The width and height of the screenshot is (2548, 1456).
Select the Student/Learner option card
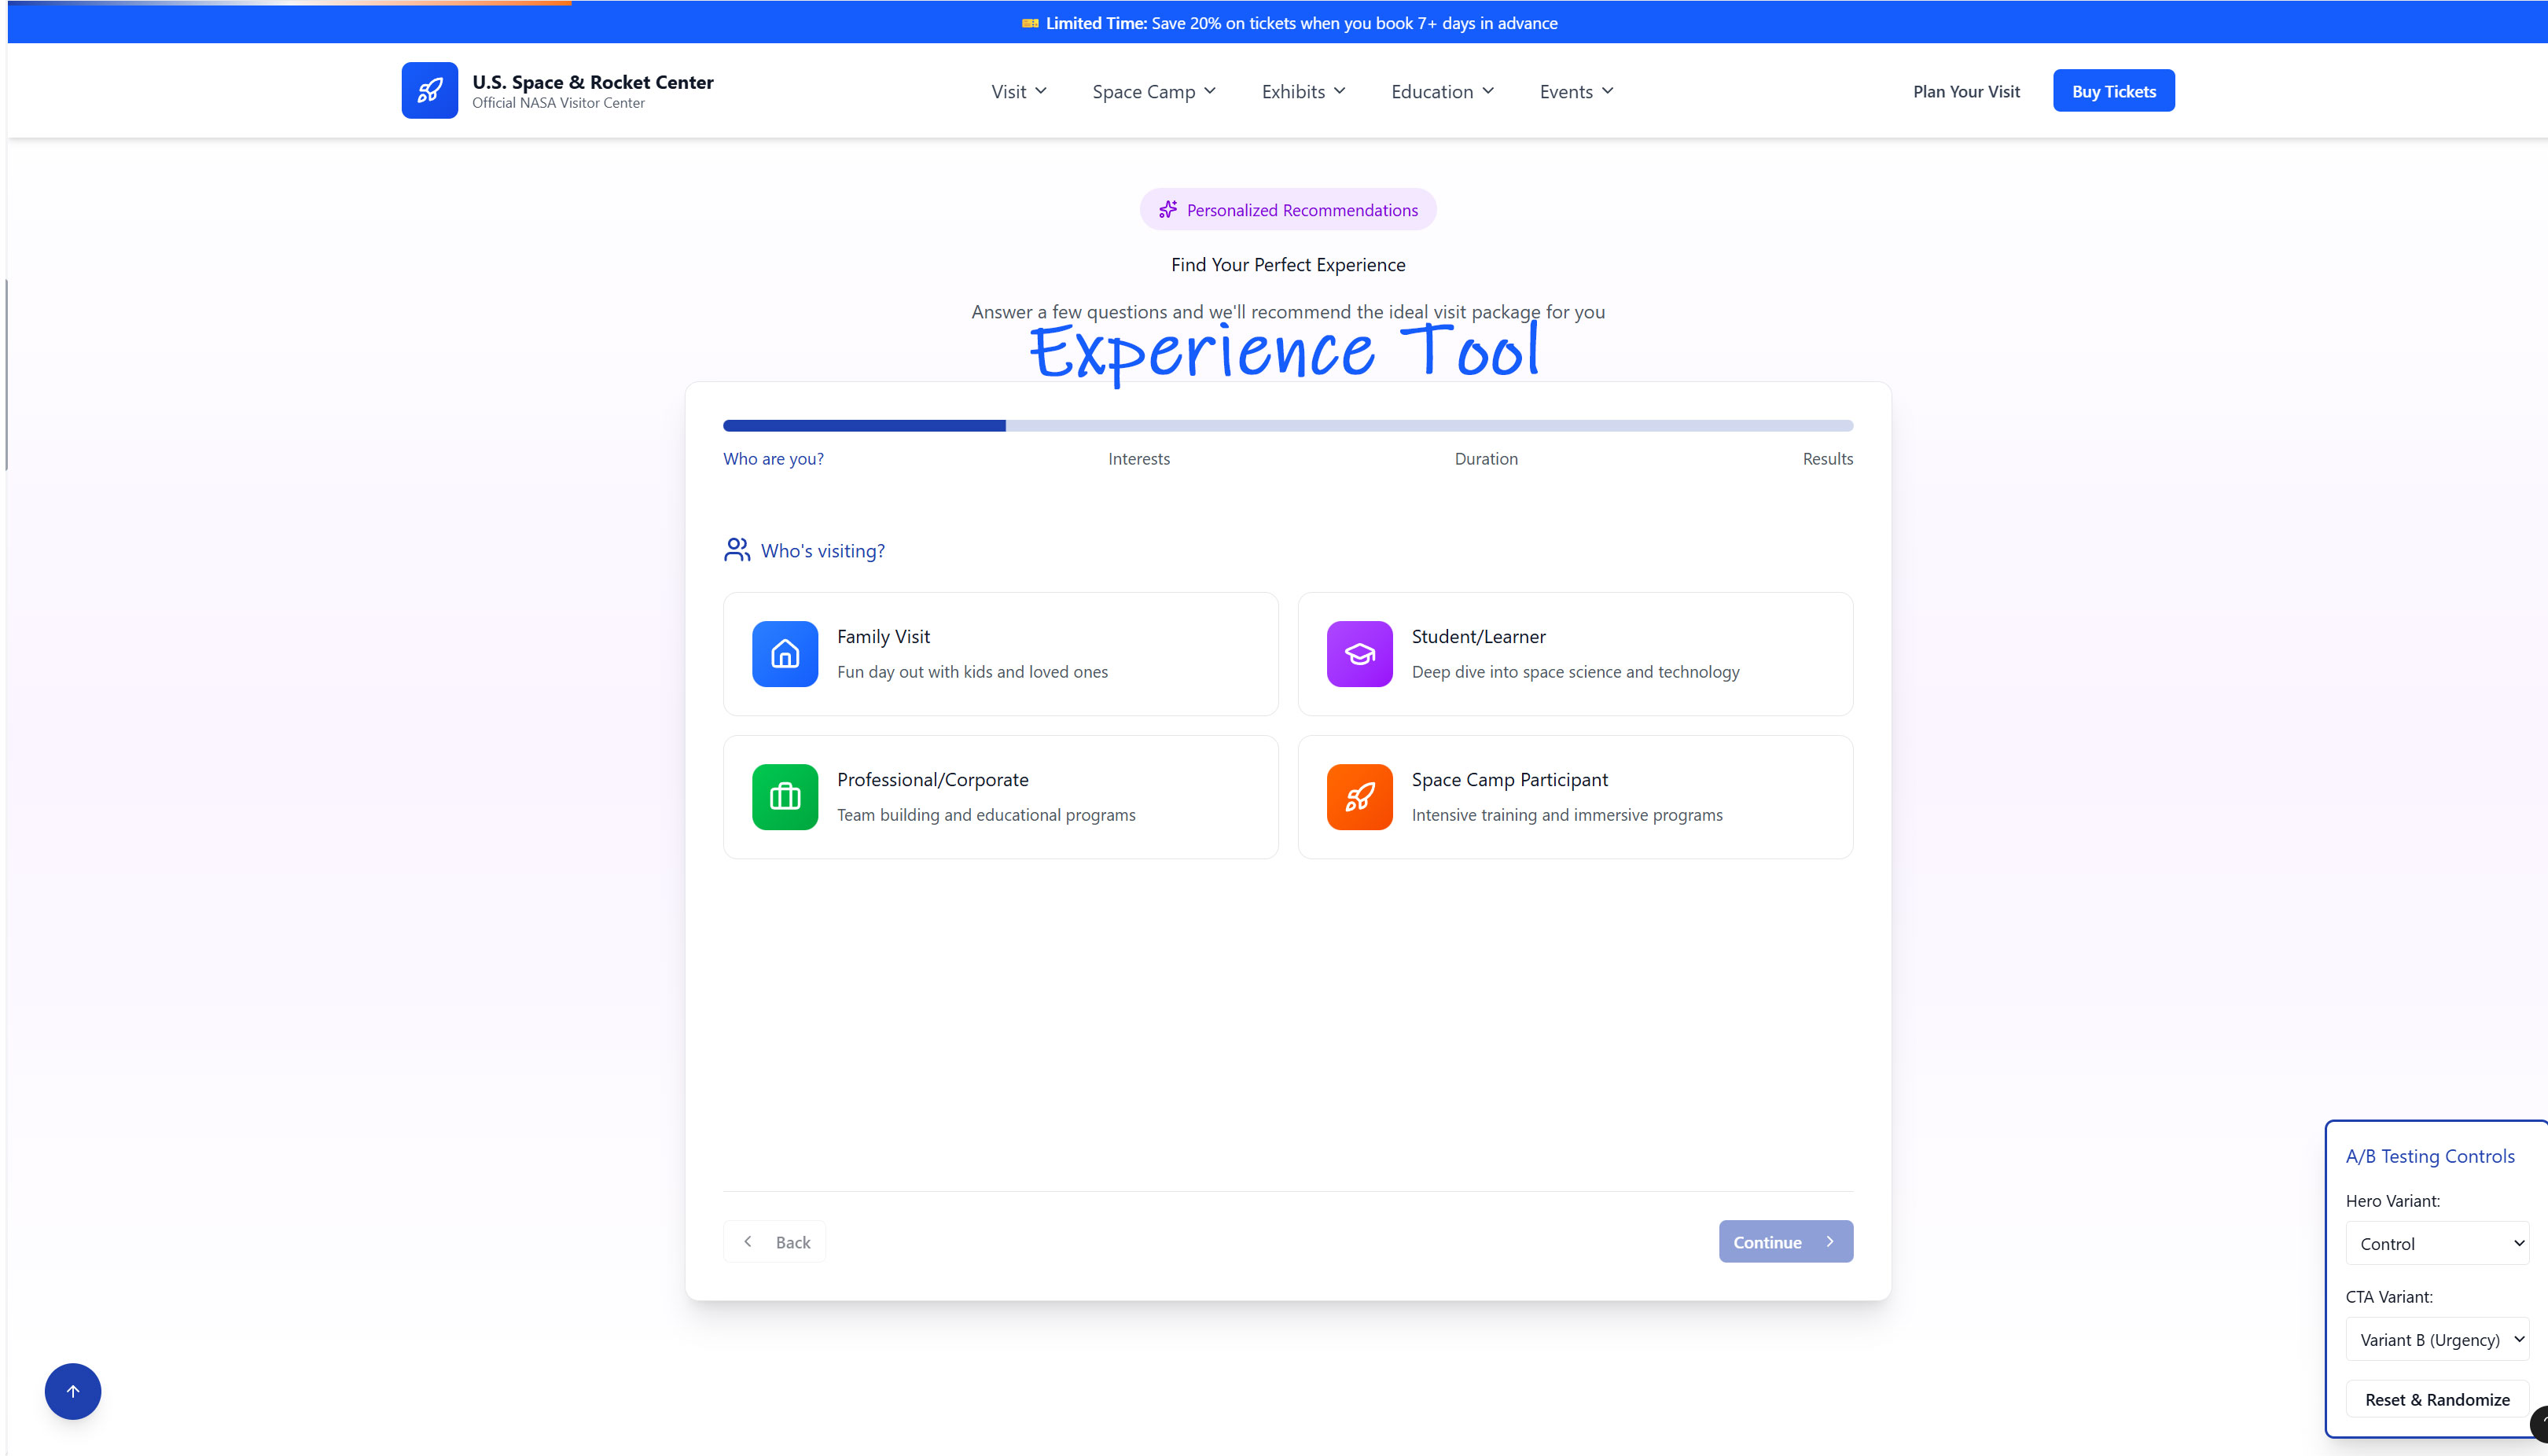(x=1575, y=654)
